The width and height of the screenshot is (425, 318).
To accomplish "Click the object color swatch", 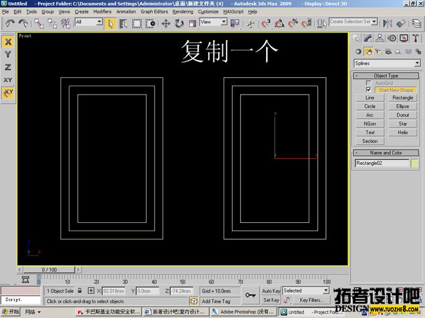I will coord(414,163).
